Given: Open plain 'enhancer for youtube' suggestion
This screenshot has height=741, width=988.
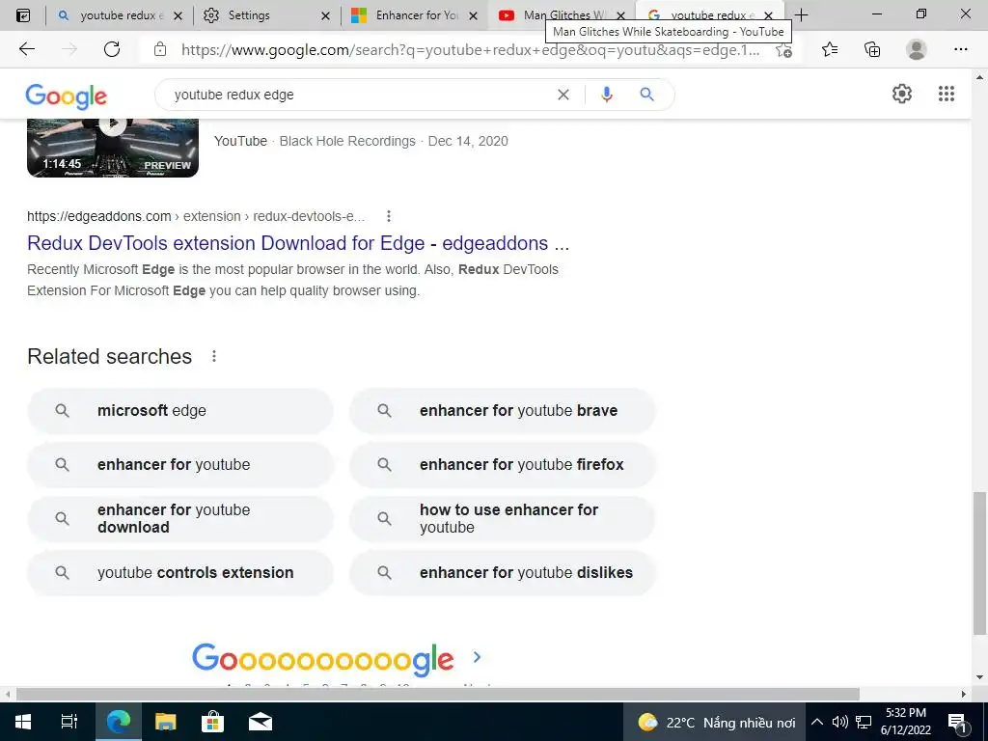Looking at the screenshot, I should 180,465.
